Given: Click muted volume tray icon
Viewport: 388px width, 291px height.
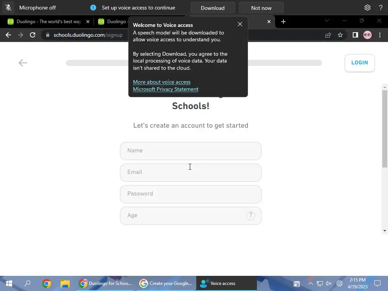Looking at the screenshot, I should [329, 283].
